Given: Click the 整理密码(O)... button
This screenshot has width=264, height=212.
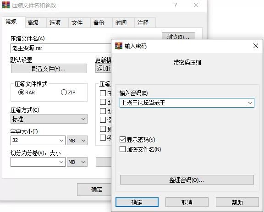Looking at the screenshot, I should tap(187, 180).
